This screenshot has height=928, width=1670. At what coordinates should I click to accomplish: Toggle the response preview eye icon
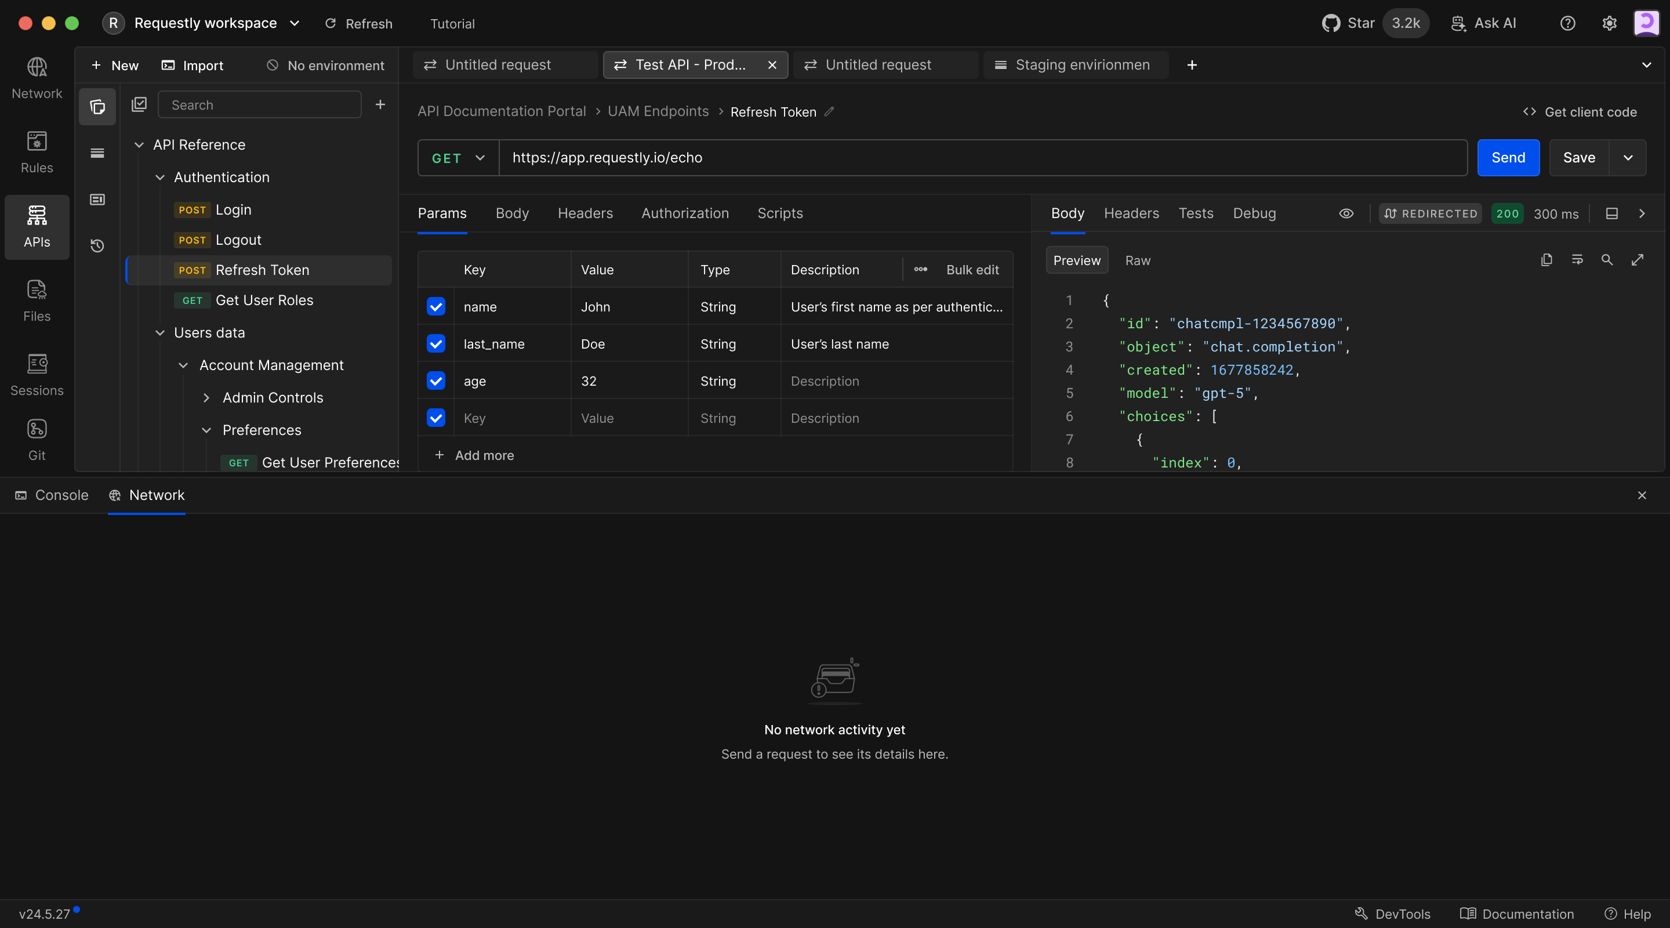1346,213
